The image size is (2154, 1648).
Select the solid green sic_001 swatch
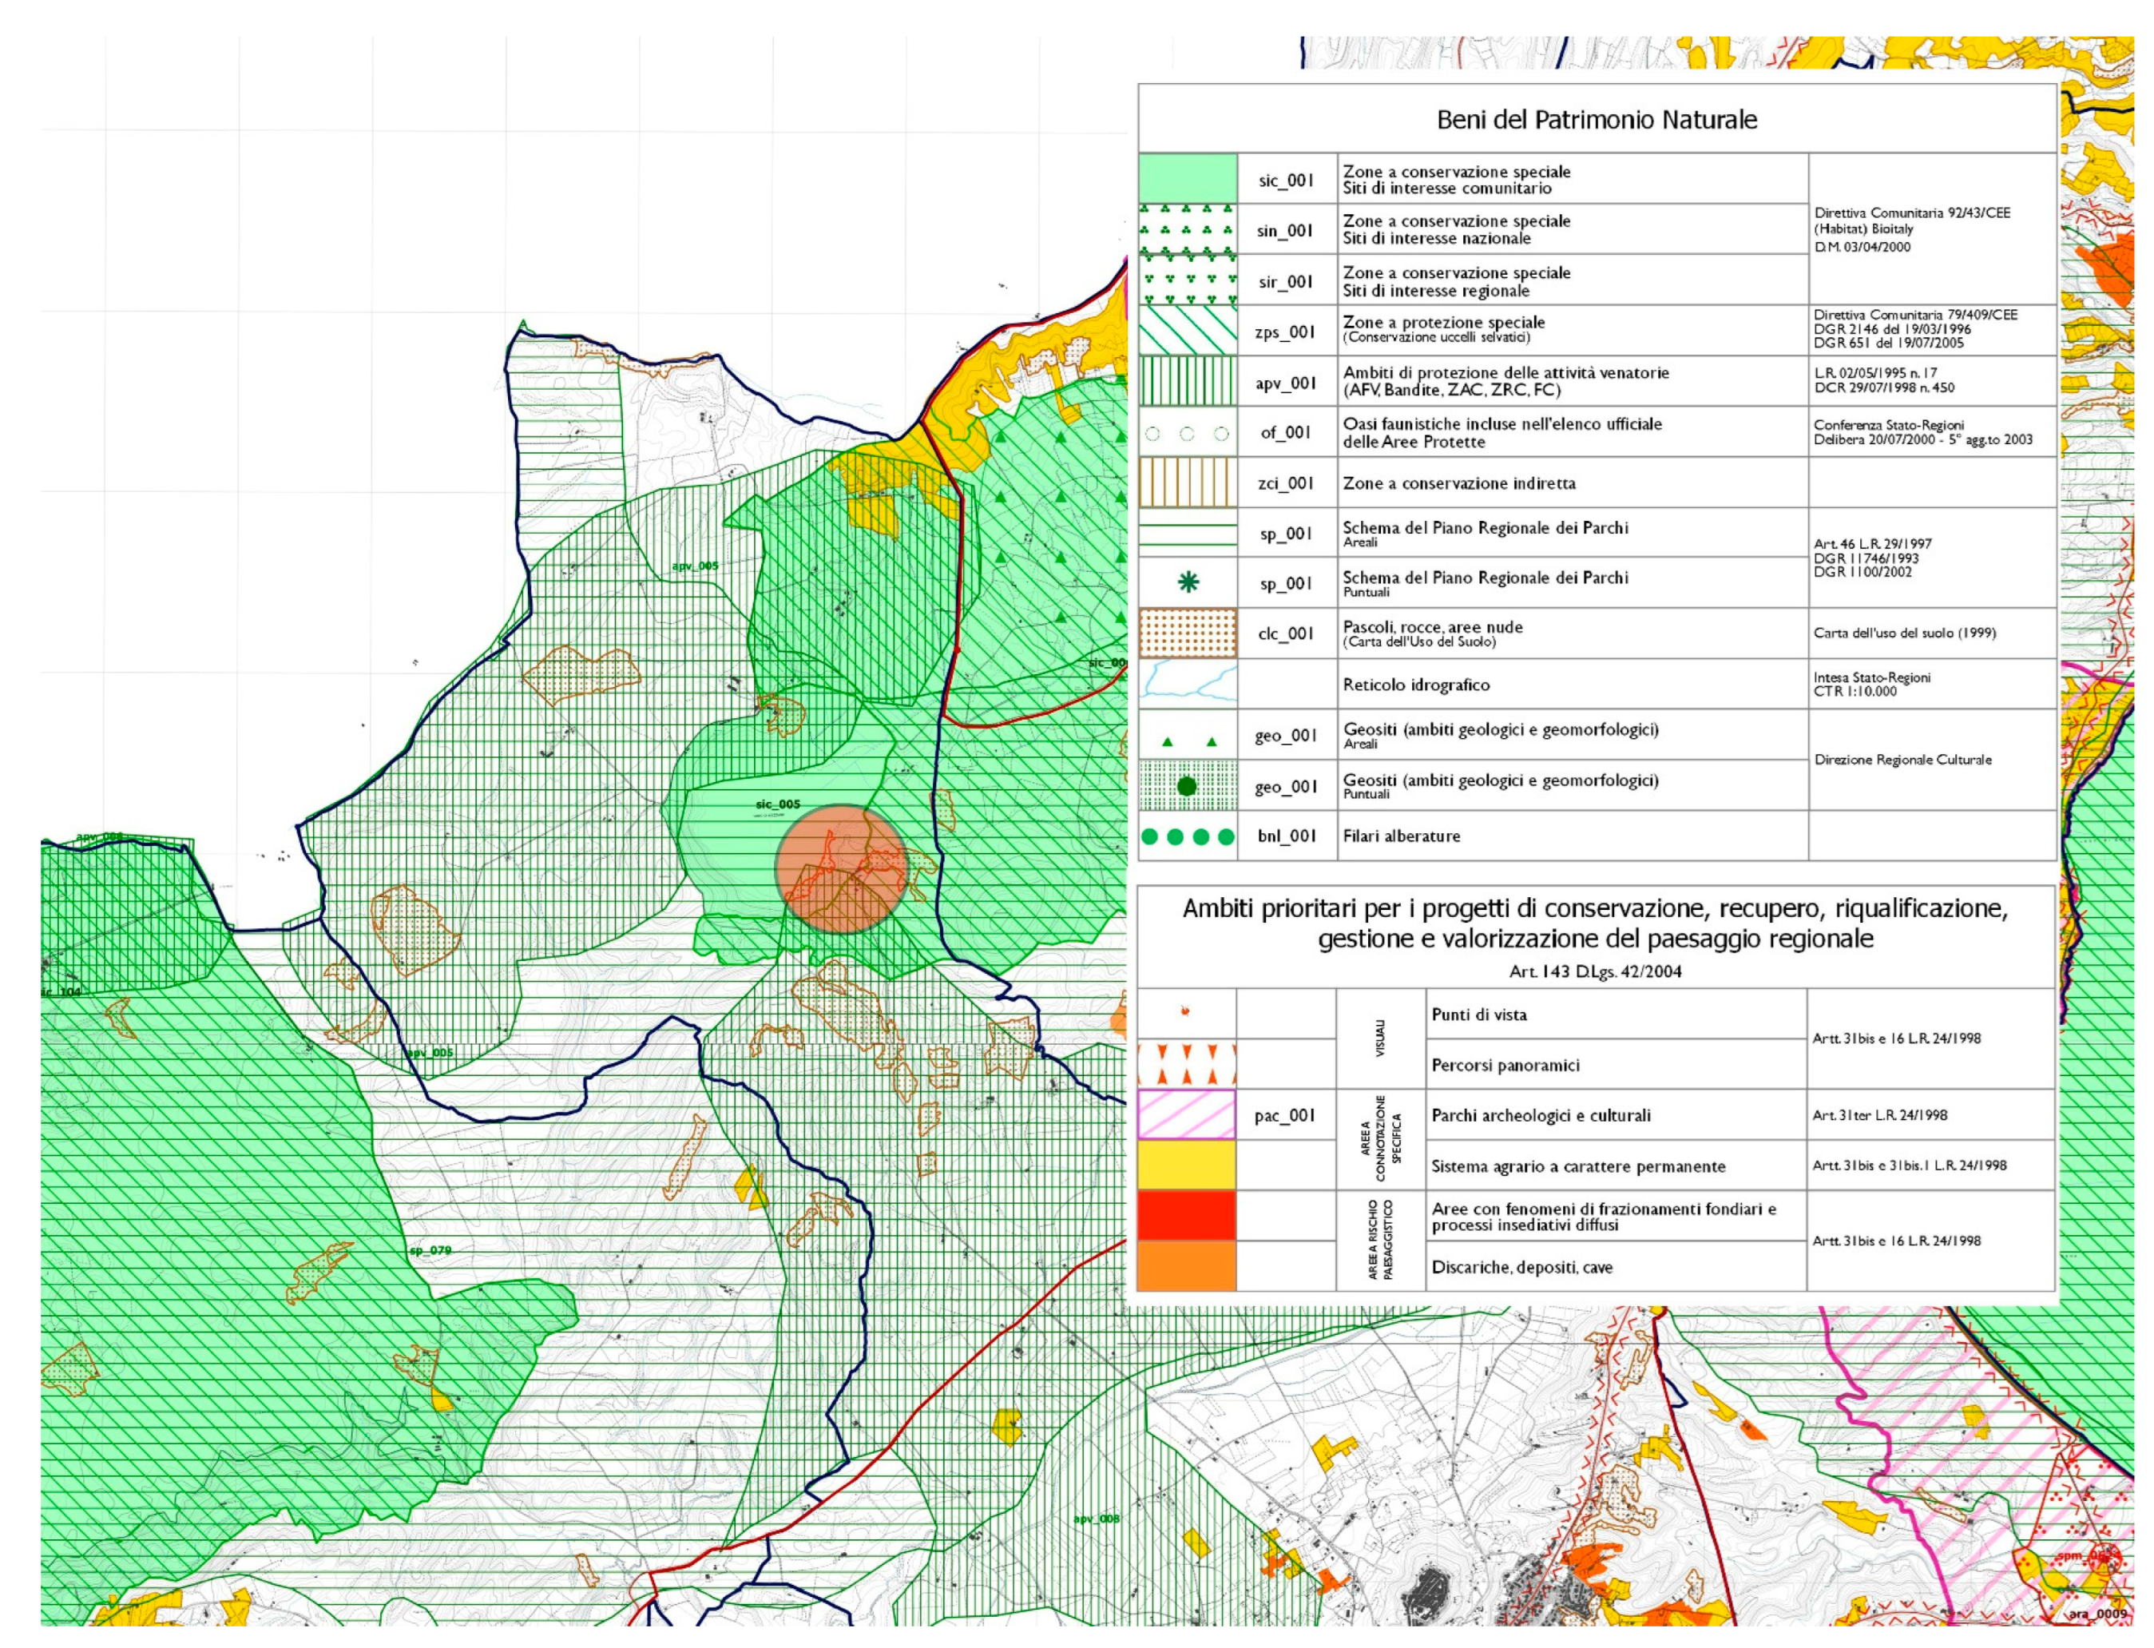click(x=1188, y=178)
